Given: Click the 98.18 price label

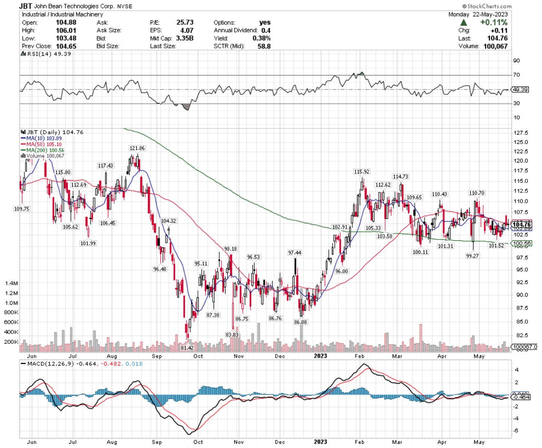Looking at the screenshot, I should (x=230, y=249).
